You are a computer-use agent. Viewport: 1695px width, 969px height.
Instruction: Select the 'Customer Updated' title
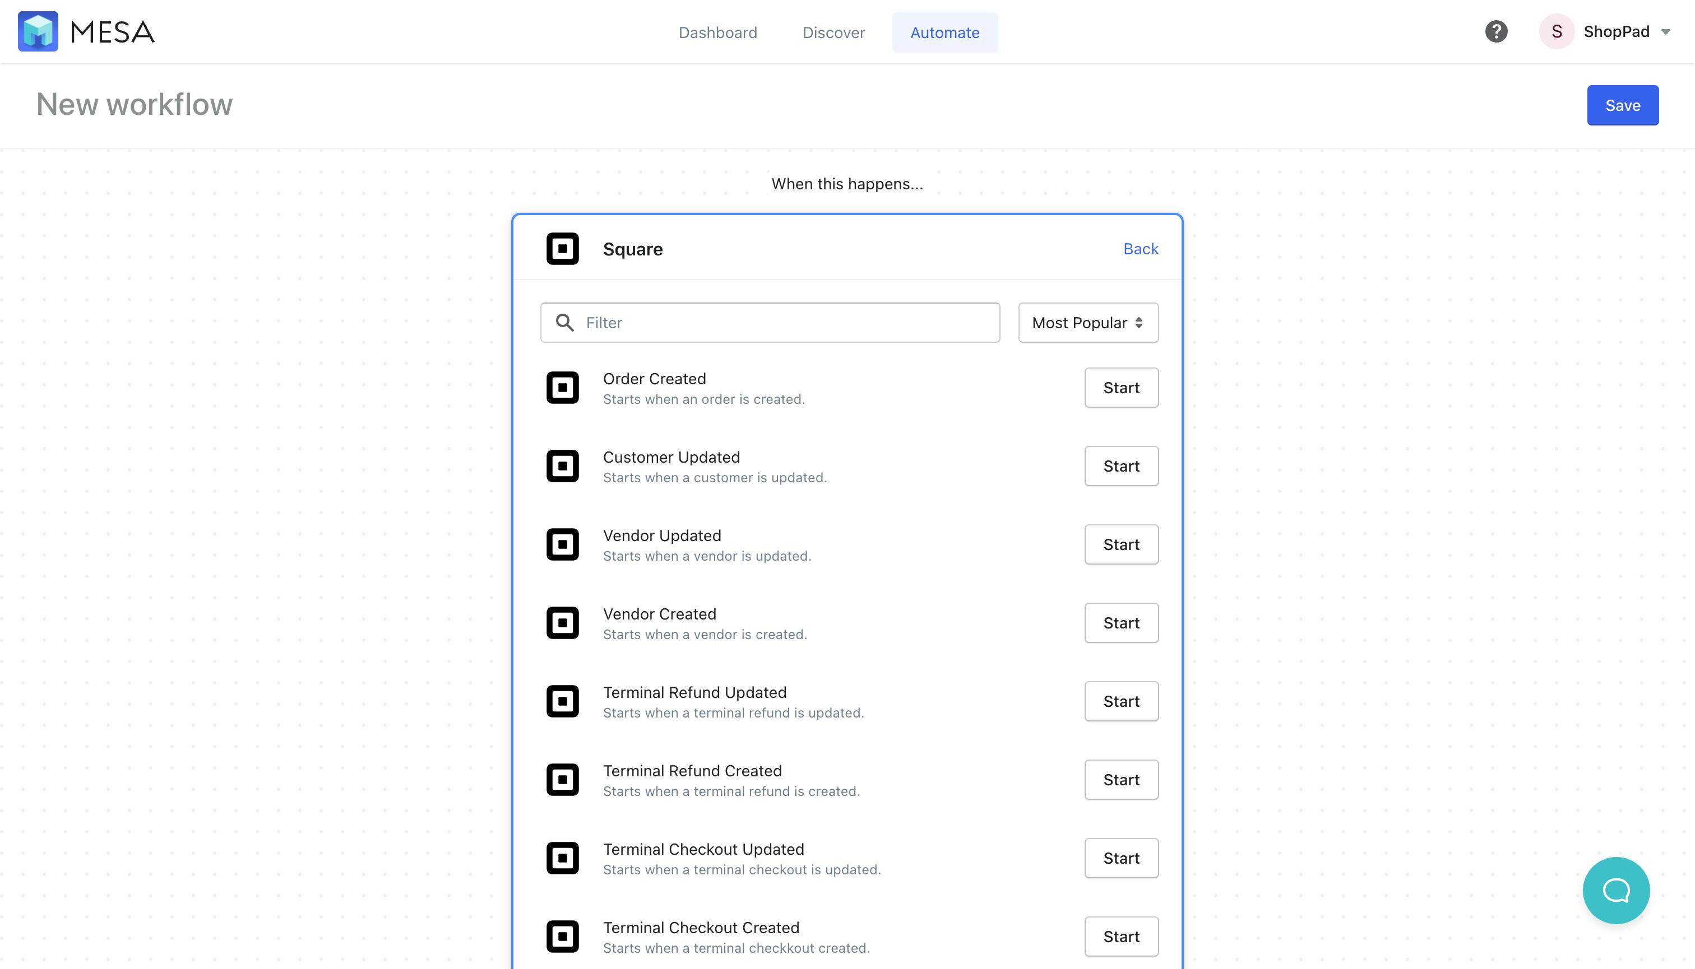click(x=671, y=457)
